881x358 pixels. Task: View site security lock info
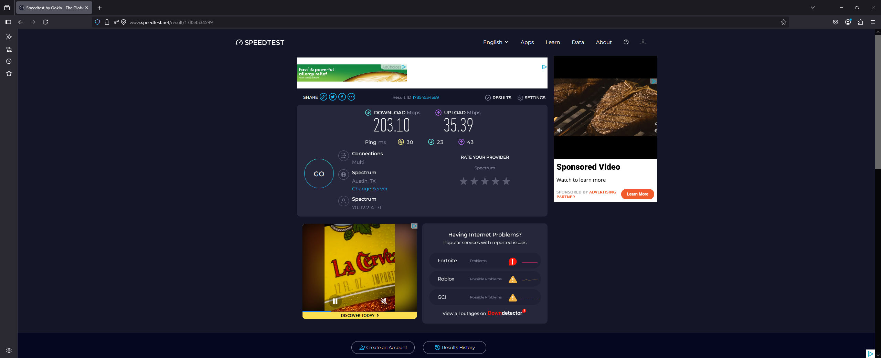[107, 22]
